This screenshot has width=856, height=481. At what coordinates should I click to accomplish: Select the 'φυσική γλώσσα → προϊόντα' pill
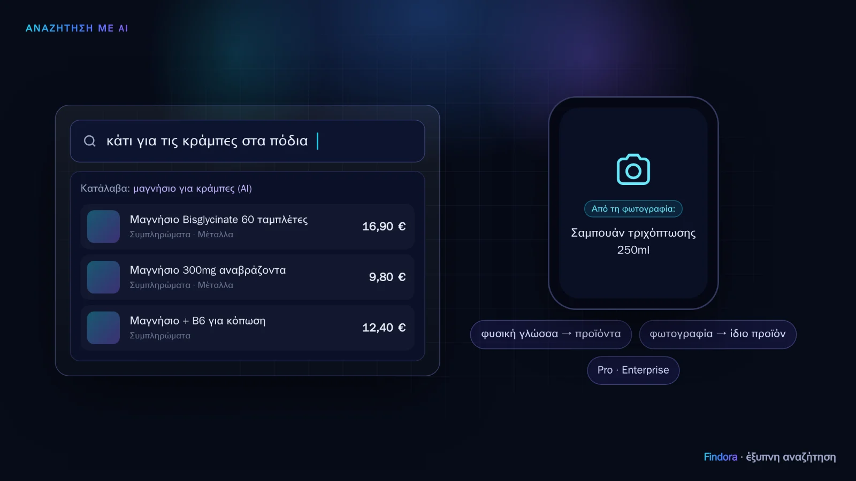(x=551, y=334)
